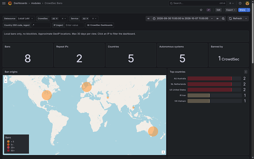Click the page vertical scrollbar
The image size is (254, 159).
253,32
